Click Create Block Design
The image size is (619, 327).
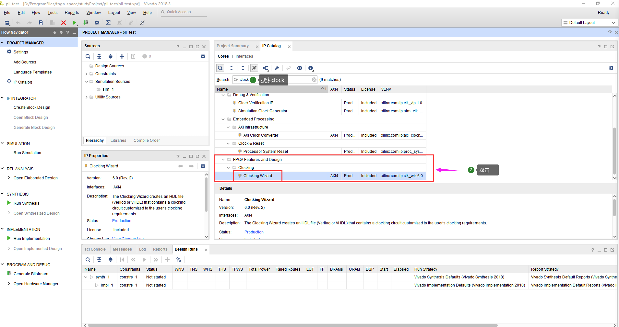pyautogui.click(x=32, y=107)
